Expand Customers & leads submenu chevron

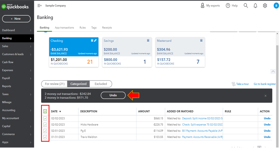point(31,54)
